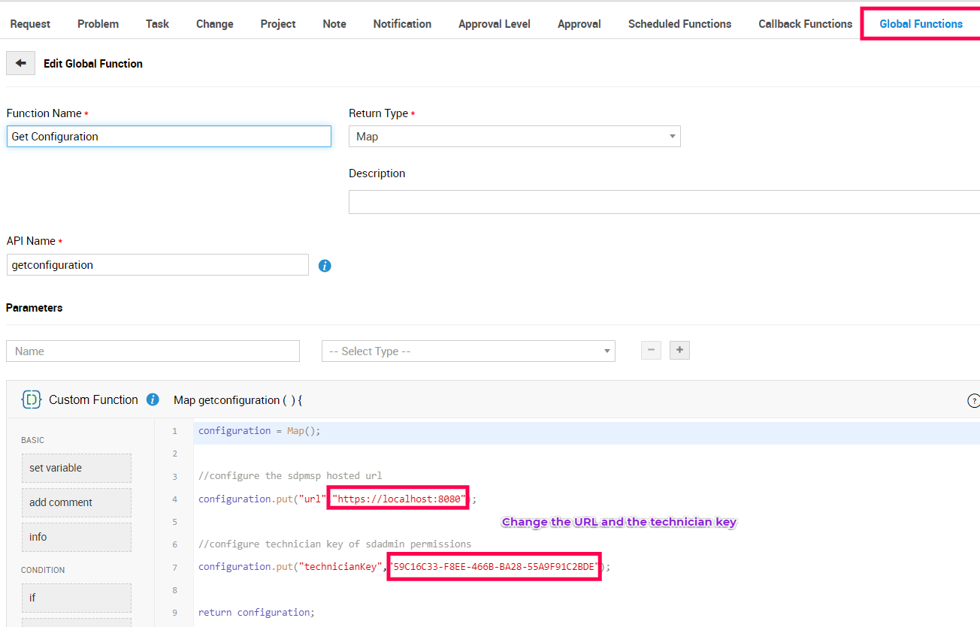Click the 'set variable' block
Viewport: 980px width, 627px height.
(x=76, y=468)
